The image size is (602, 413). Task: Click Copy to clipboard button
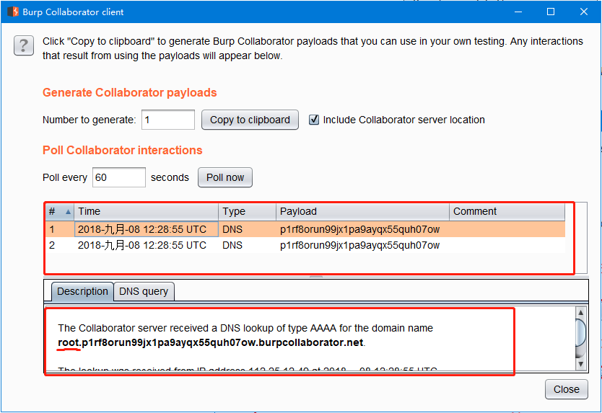click(250, 120)
